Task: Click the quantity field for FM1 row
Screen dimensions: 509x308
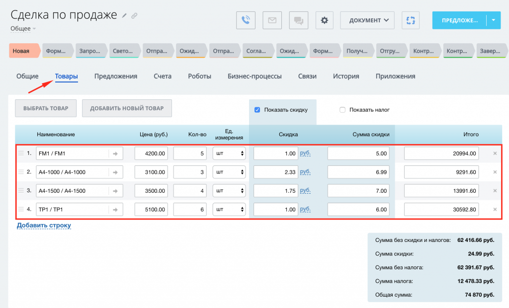Action: tap(190, 154)
